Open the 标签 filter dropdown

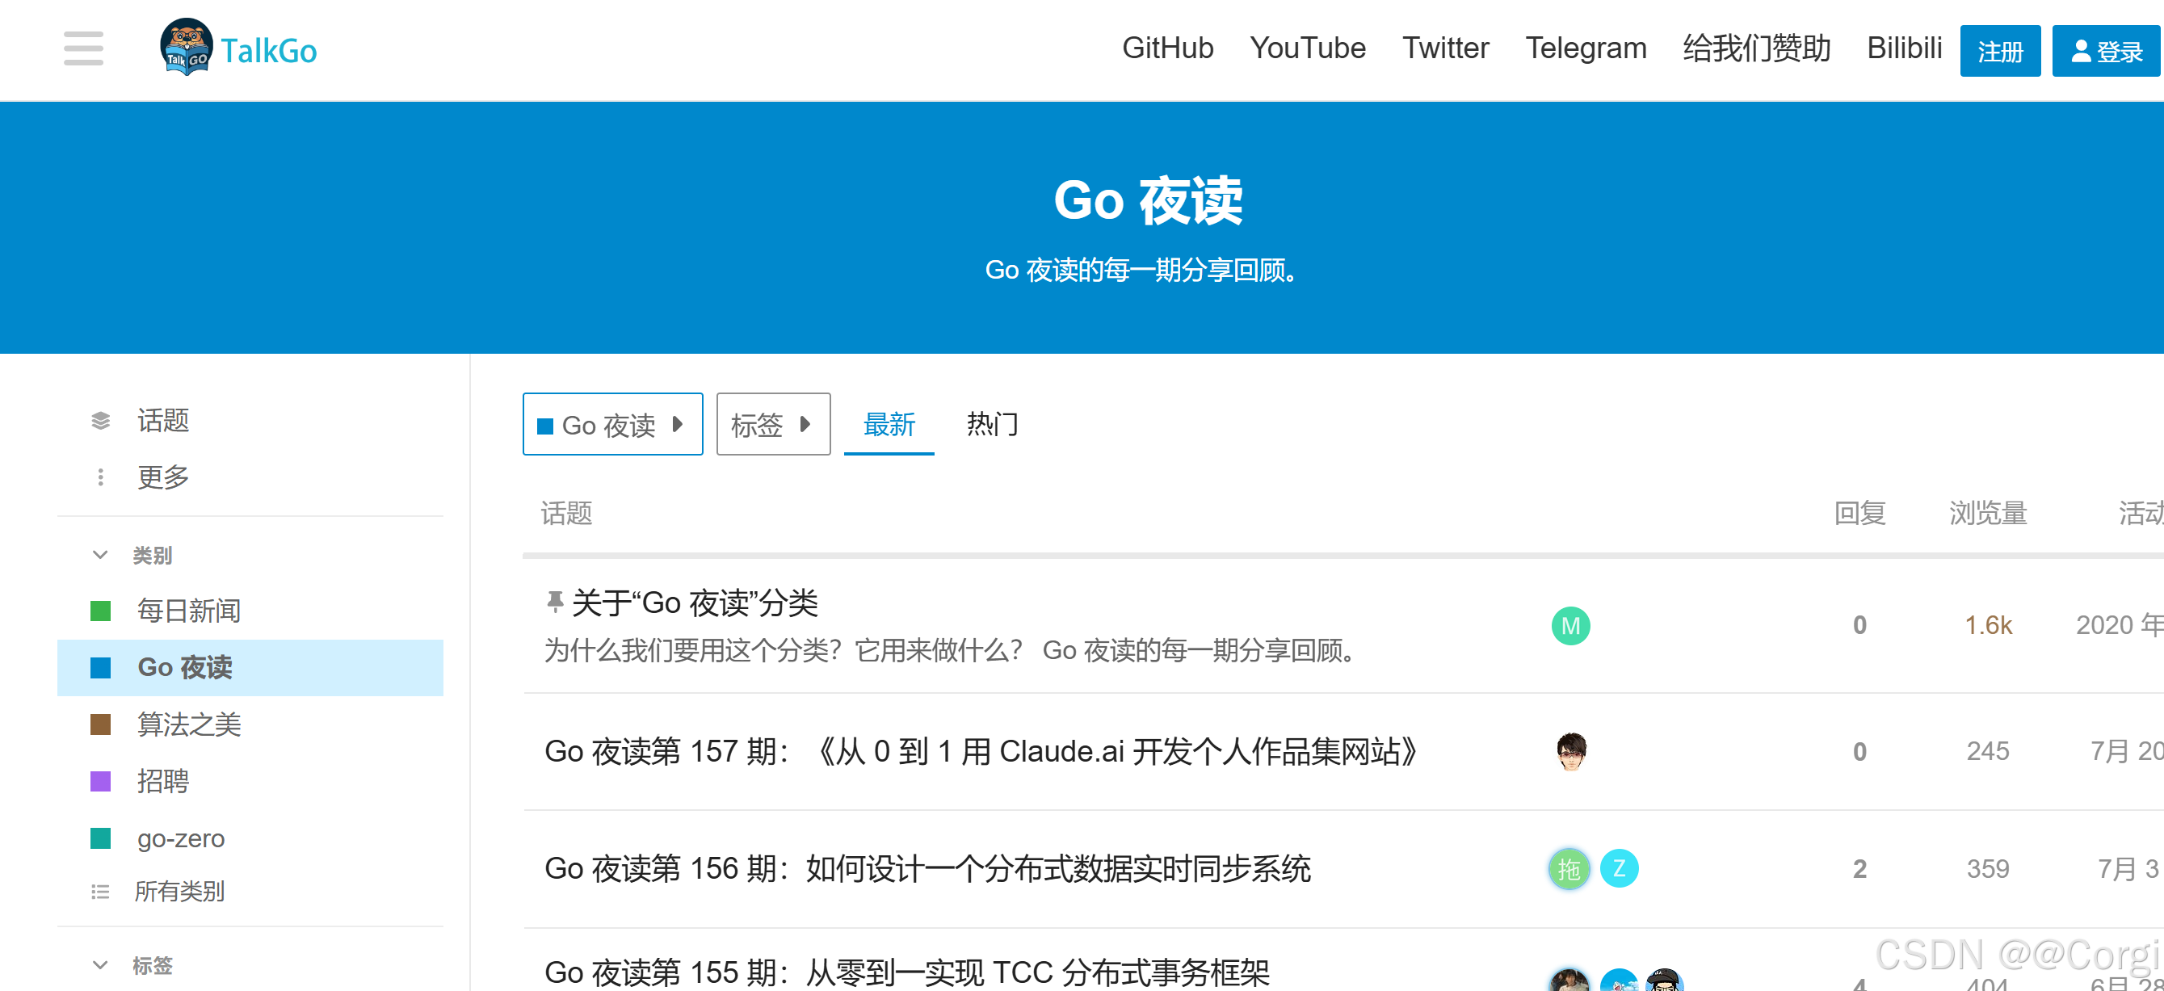(x=773, y=424)
